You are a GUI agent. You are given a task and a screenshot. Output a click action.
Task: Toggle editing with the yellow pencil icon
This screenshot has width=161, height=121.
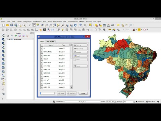63,30
